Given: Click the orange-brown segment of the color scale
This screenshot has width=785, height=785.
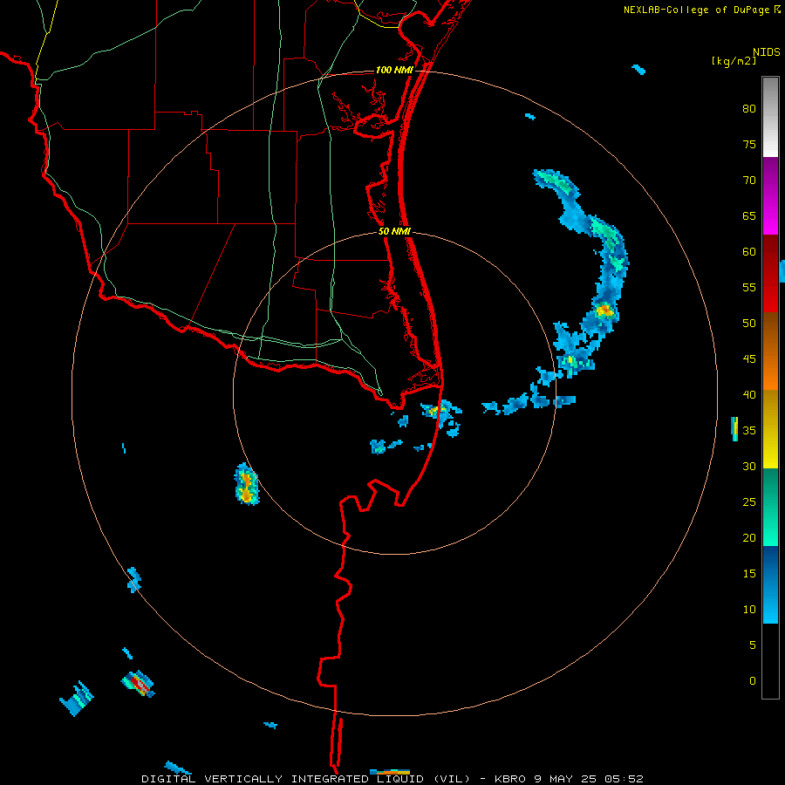Looking at the screenshot, I should click(770, 351).
